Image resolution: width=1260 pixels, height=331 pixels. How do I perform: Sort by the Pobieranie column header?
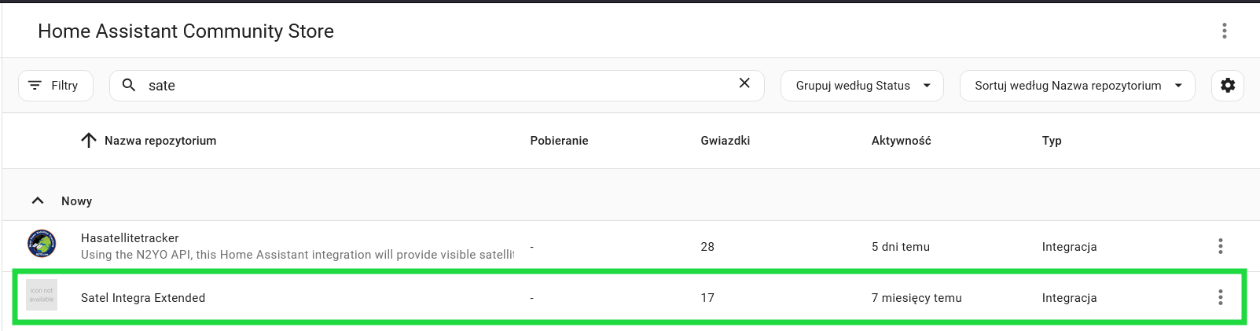point(559,141)
